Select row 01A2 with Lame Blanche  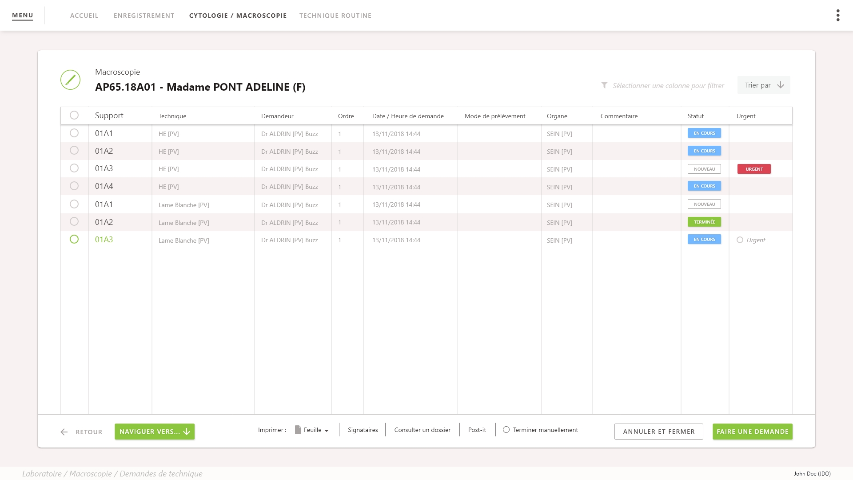tap(74, 221)
